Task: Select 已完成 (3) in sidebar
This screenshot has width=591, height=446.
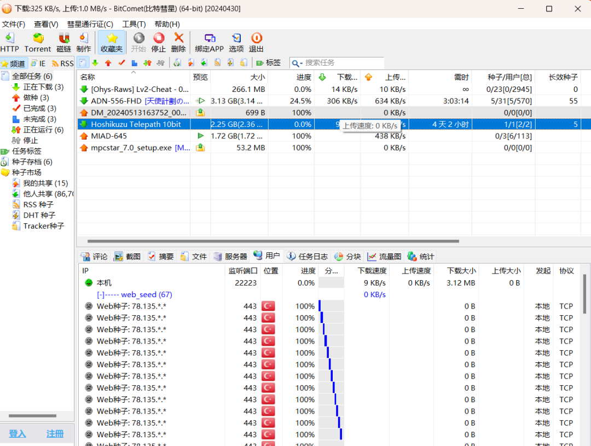Action: (x=39, y=108)
